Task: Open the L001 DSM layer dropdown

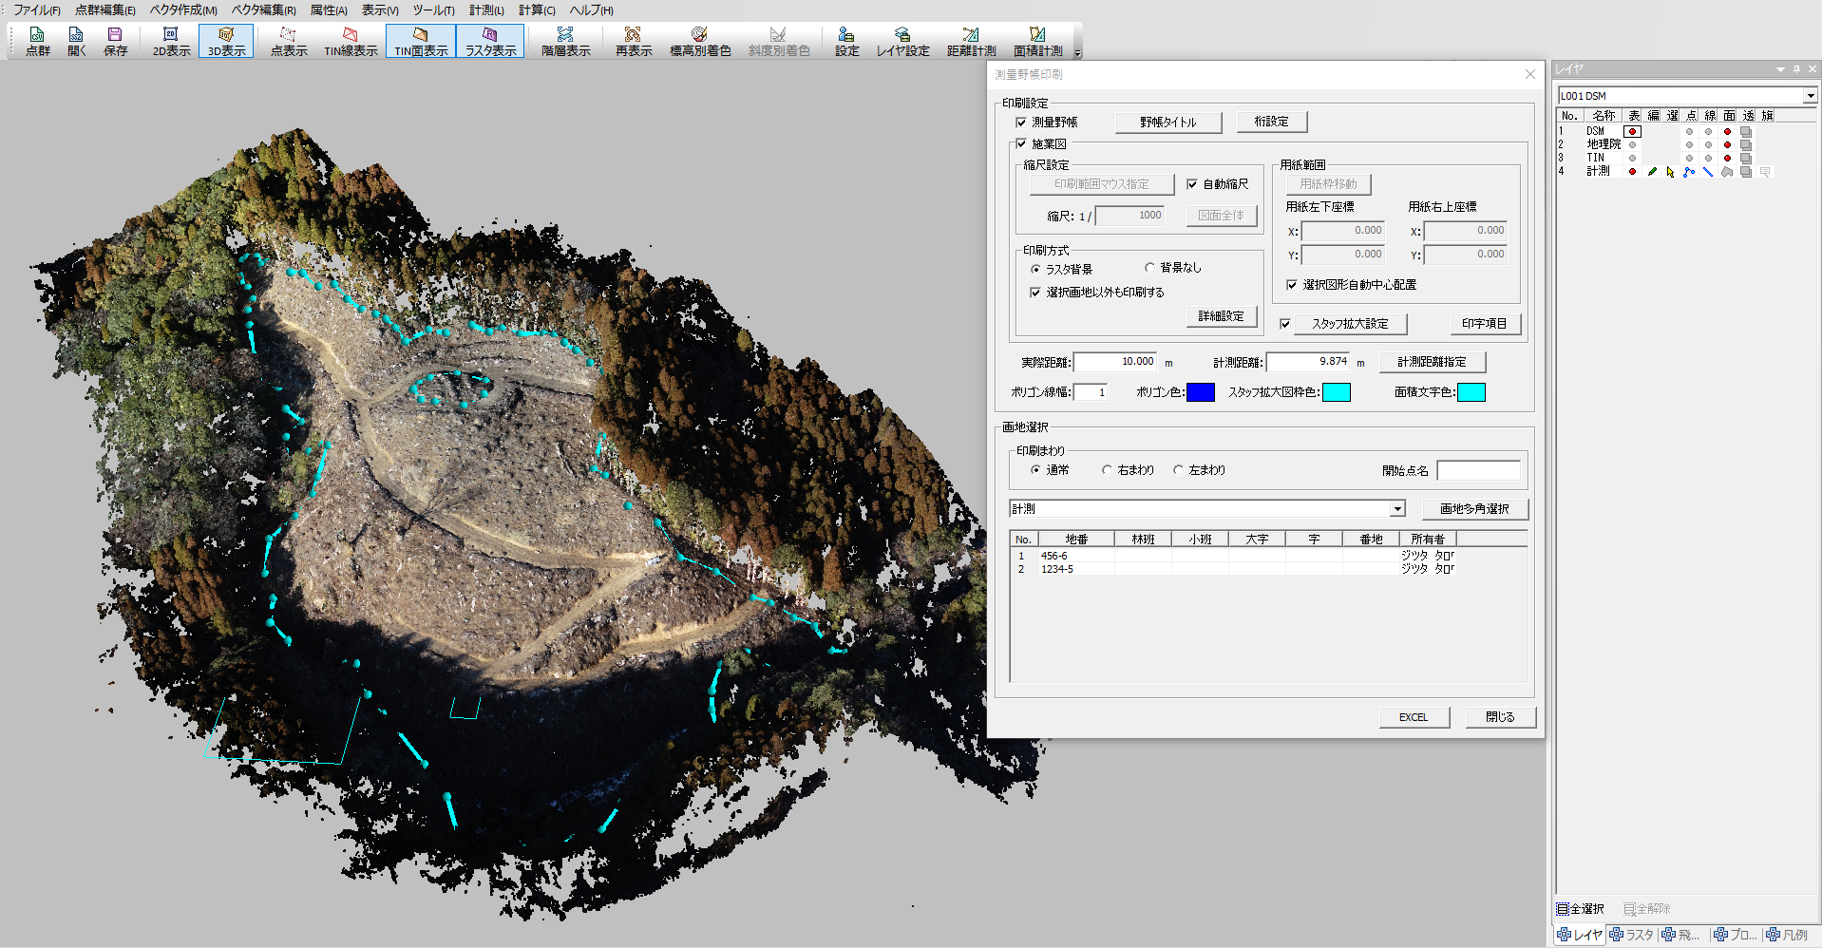Action: 1811,96
